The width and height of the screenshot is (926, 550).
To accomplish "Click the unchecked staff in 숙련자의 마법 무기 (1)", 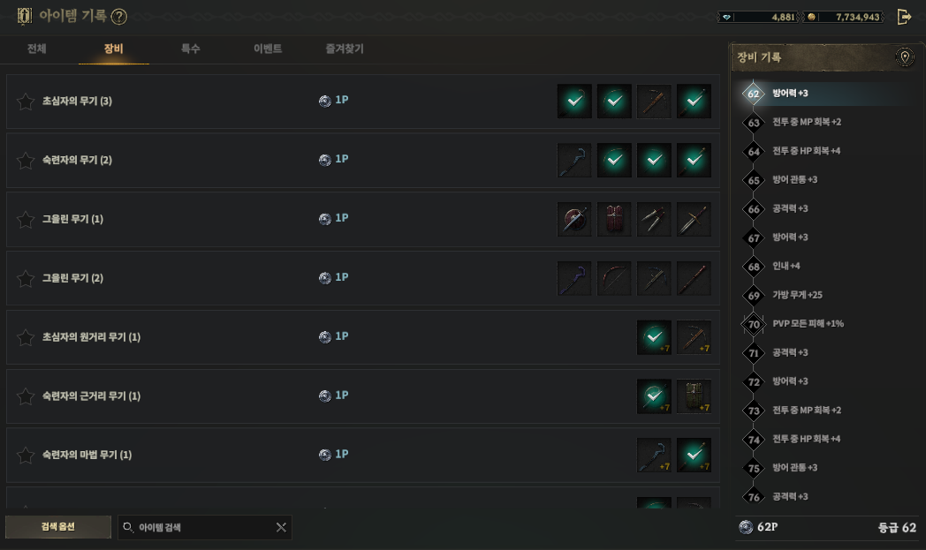I will click(654, 456).
